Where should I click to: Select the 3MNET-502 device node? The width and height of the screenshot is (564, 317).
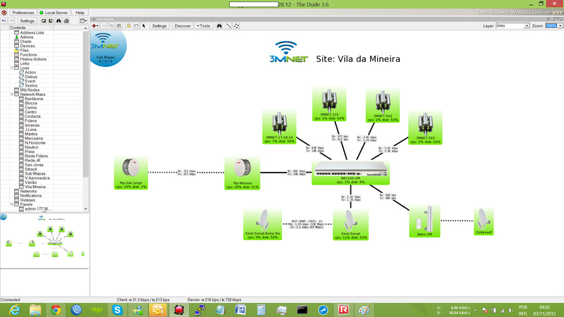pos(382,105)
